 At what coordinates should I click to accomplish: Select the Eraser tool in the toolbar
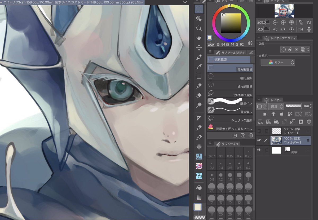pyautogui.click(x=199, y=95)
